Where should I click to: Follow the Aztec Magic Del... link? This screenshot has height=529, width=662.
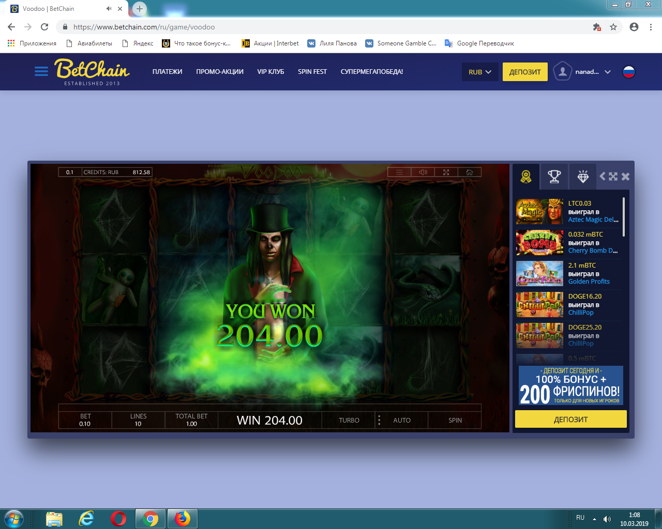tap(593, 220)
